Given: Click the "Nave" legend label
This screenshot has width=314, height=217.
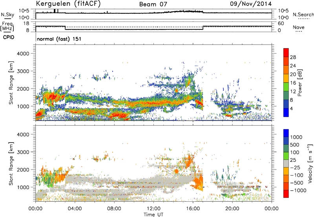Looking at the screenshot, I should point(299,27).
